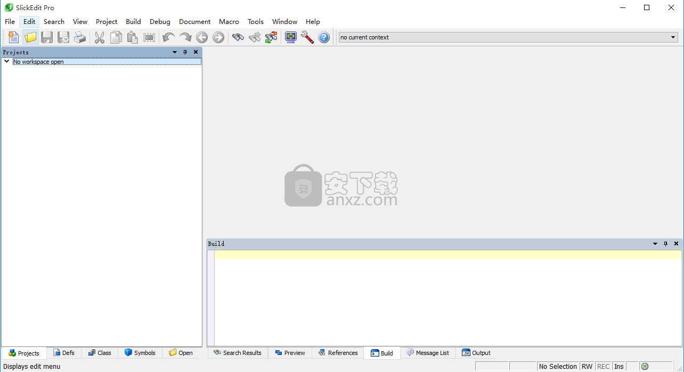Click the Copy toolbar icon

point(116,37)
